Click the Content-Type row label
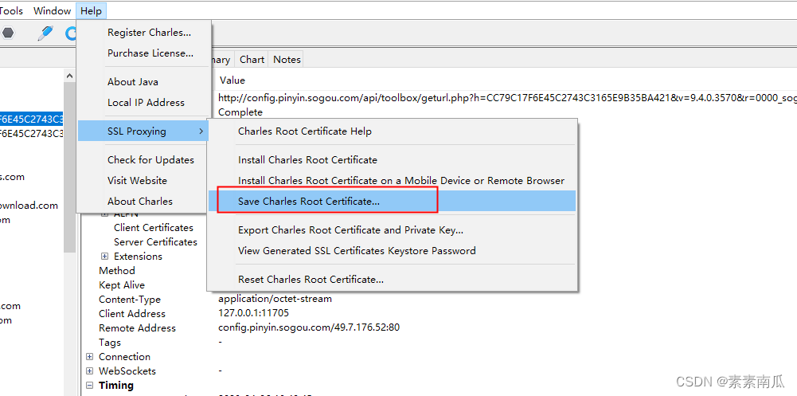 coord(130,300)
